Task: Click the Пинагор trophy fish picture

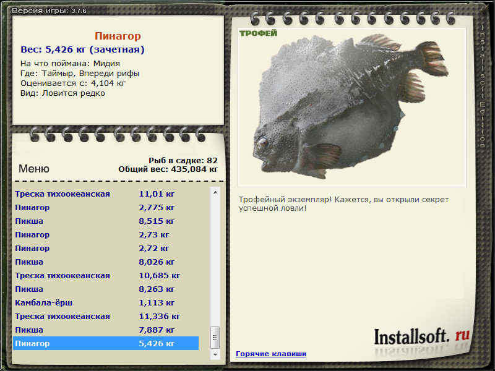Action: tap(351, 107)
